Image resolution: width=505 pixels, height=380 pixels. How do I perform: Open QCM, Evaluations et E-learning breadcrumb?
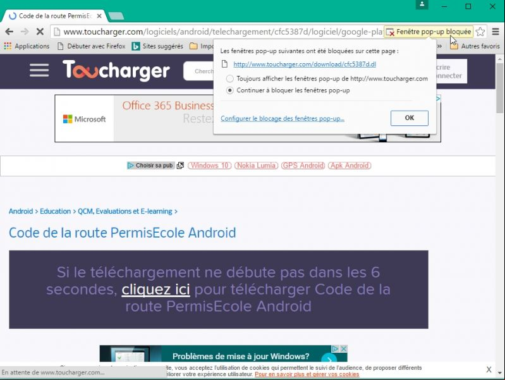click(125, 211)
